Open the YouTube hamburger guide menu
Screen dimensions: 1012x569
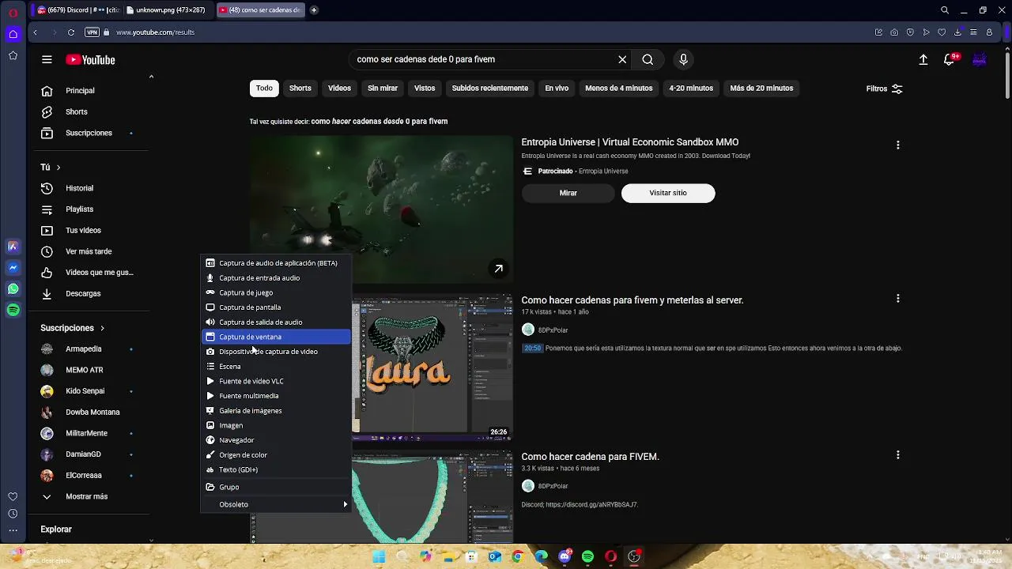pyautogui.click(x=47, y=59)
